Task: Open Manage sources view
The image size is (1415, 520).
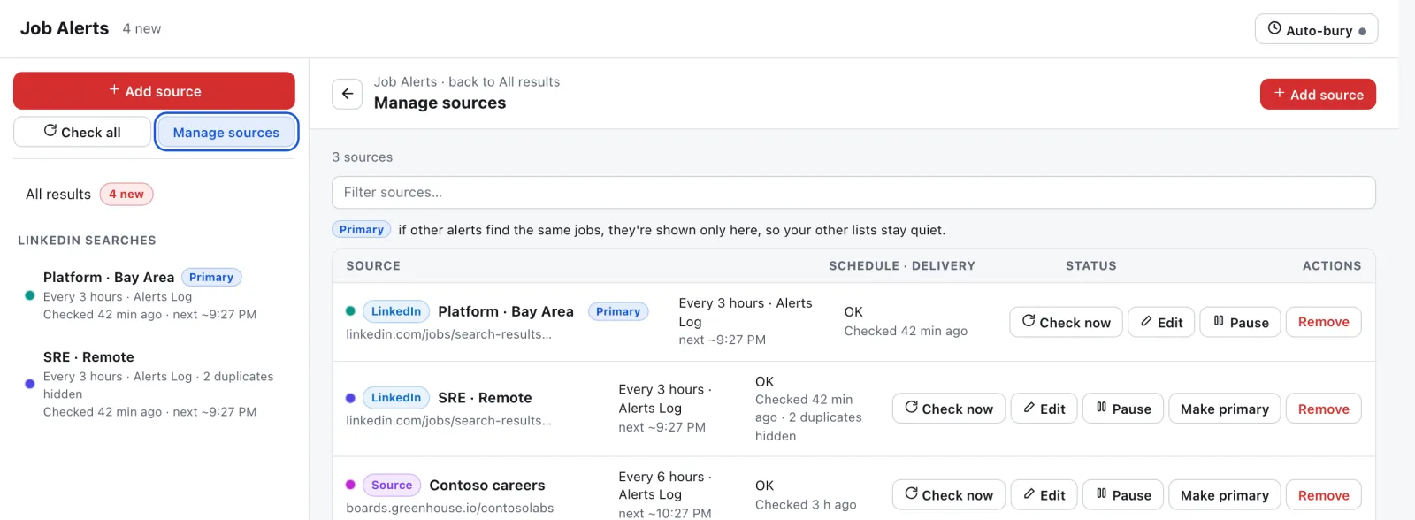Action: (226, 132)
